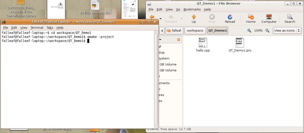Select '10 first sections.doc' desktop file
The height and width of the screenshot is (133, 304).
[x=95, y=8]
